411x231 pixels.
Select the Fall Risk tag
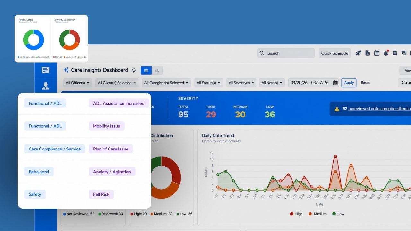101,194
